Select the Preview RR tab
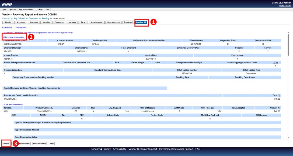 tap(141, 22)
